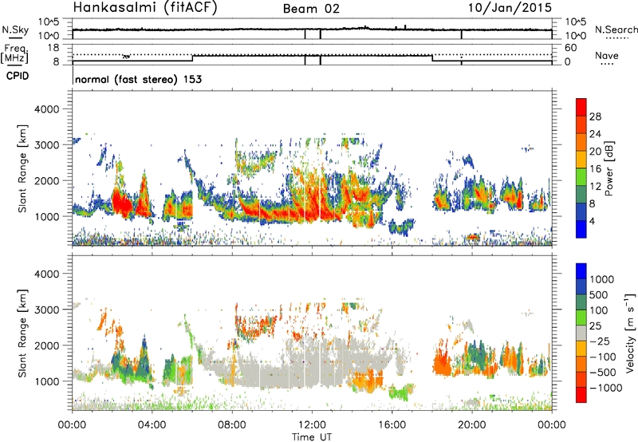Screen dimensions: 638x442
Task: Click the '28' power colorbar tick label
Action: (x=595, y=116)
